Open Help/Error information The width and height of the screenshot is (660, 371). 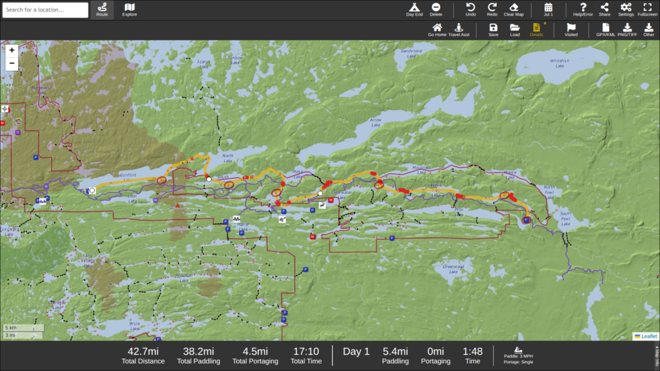coord(583,10)
